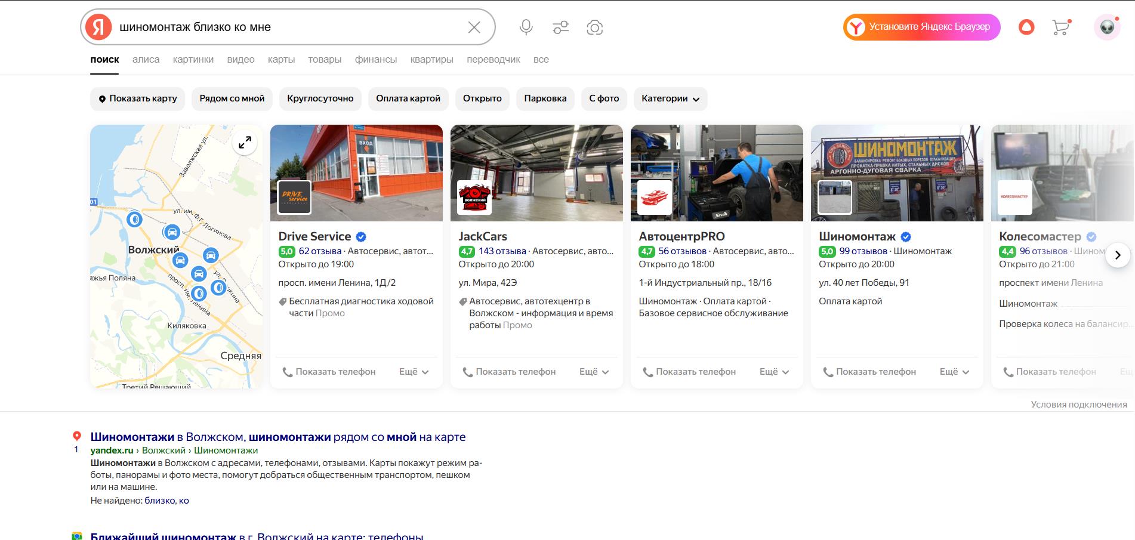Image resolution: width=1135 pixels, height=540 pixels.
Task: Show phone for Drive Service
Action: (x=329, y=372)
